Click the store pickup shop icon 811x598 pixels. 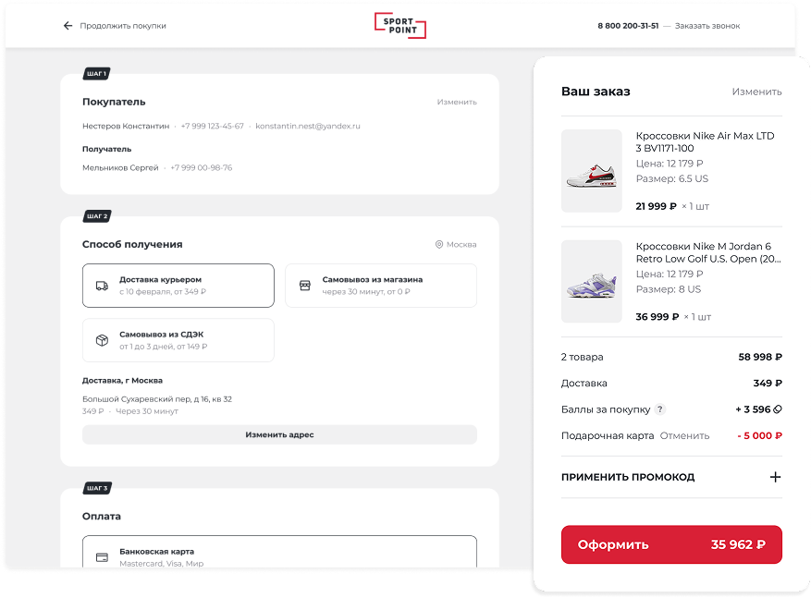tap(305, 286)
